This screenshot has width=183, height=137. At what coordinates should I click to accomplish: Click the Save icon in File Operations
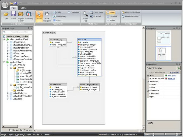point(13,15)
